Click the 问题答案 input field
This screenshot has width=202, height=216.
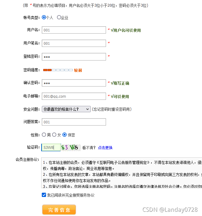pyautogui.click(x=74, y=122)
